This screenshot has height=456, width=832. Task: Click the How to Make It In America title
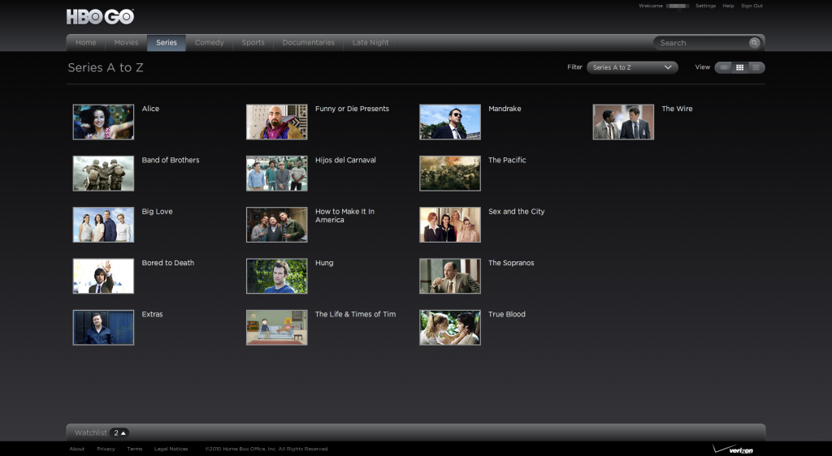click(344, 216)
